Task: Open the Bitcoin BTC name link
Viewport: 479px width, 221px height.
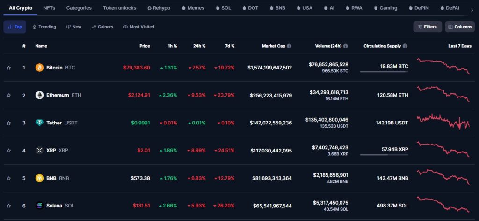Action: pyautogui.click(x=60, y=68)
